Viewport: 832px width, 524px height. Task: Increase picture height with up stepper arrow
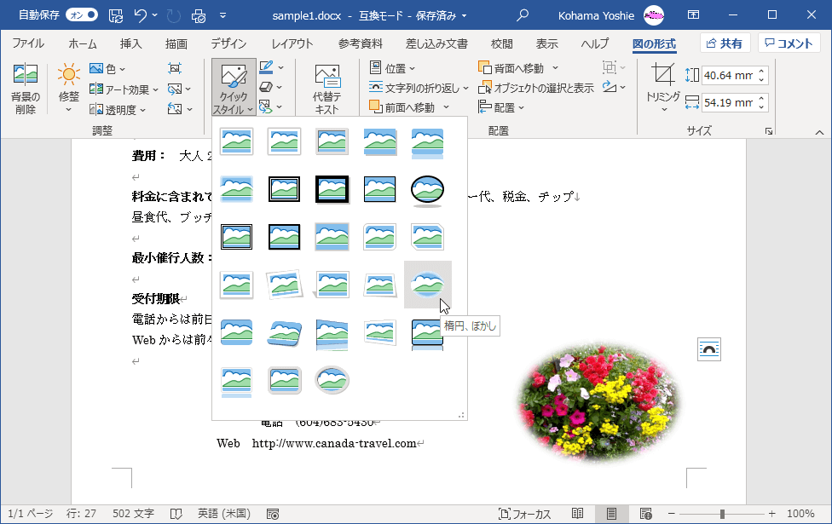pos(762,71)
